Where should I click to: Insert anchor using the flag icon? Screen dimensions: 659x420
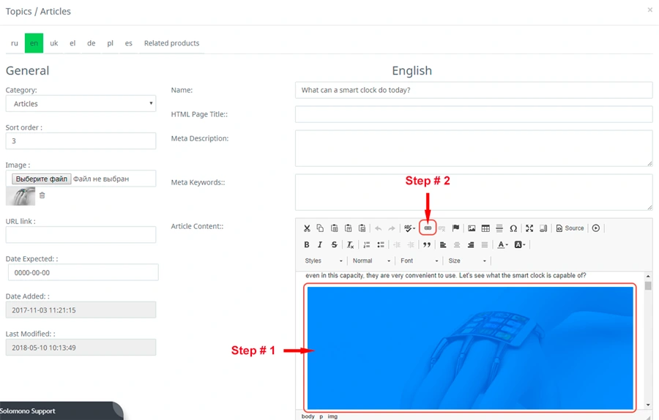455,228
